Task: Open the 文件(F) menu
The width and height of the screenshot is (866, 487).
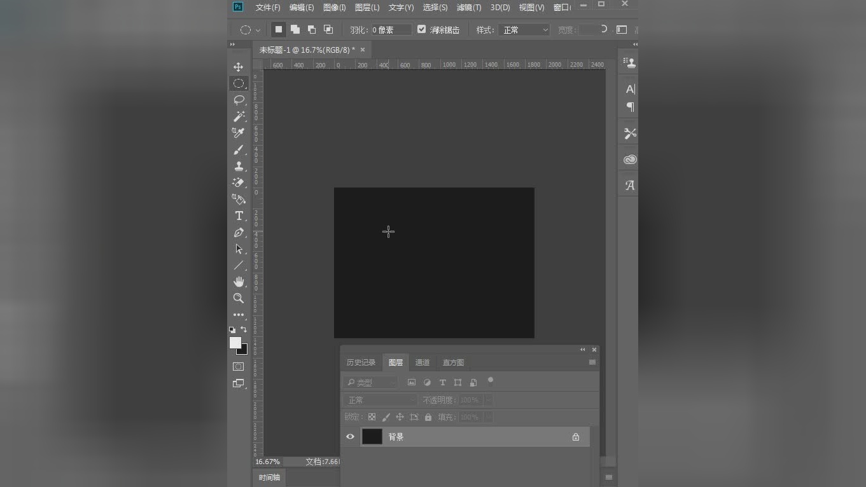Action: (x=268, y=8)
